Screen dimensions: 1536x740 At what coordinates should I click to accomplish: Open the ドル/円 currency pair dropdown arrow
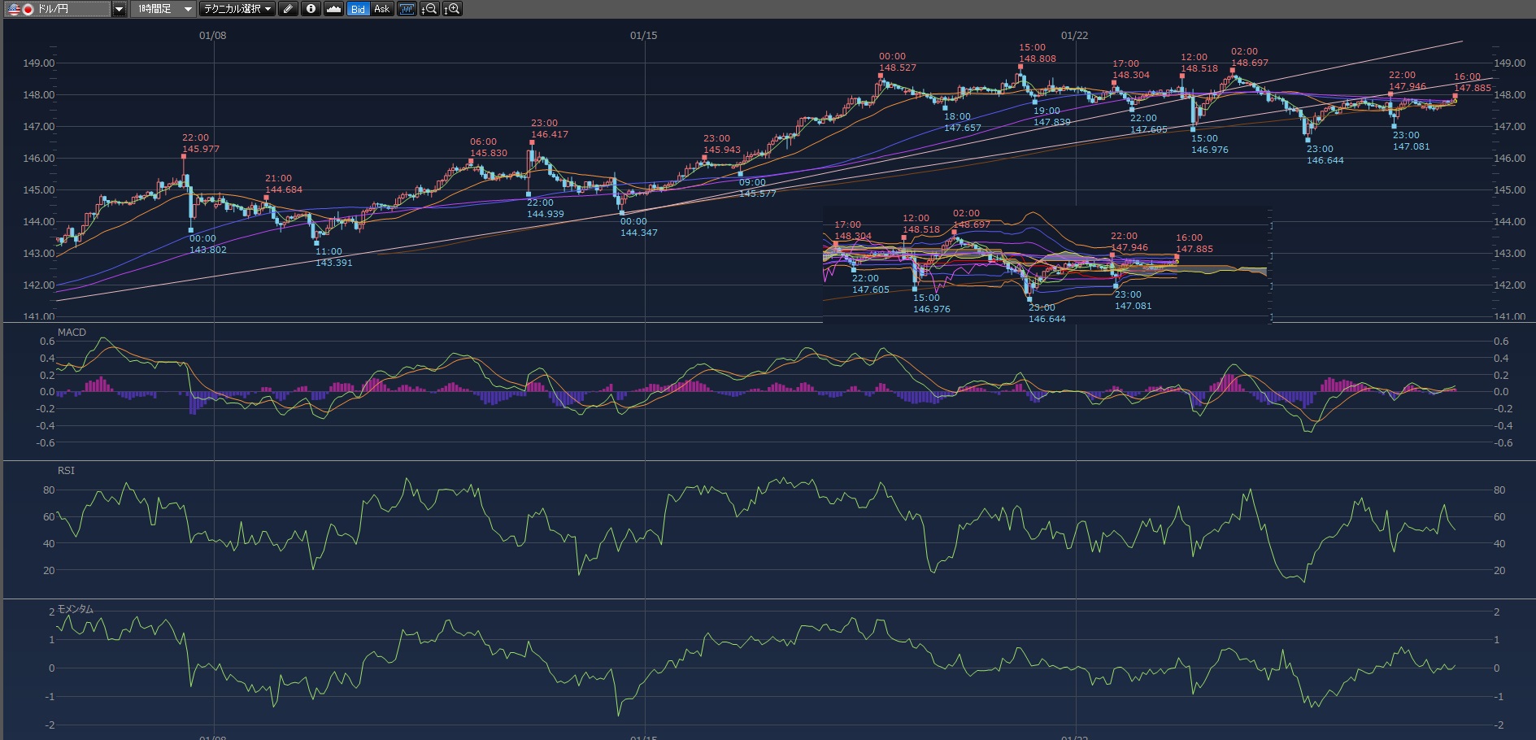coord(119,9)
